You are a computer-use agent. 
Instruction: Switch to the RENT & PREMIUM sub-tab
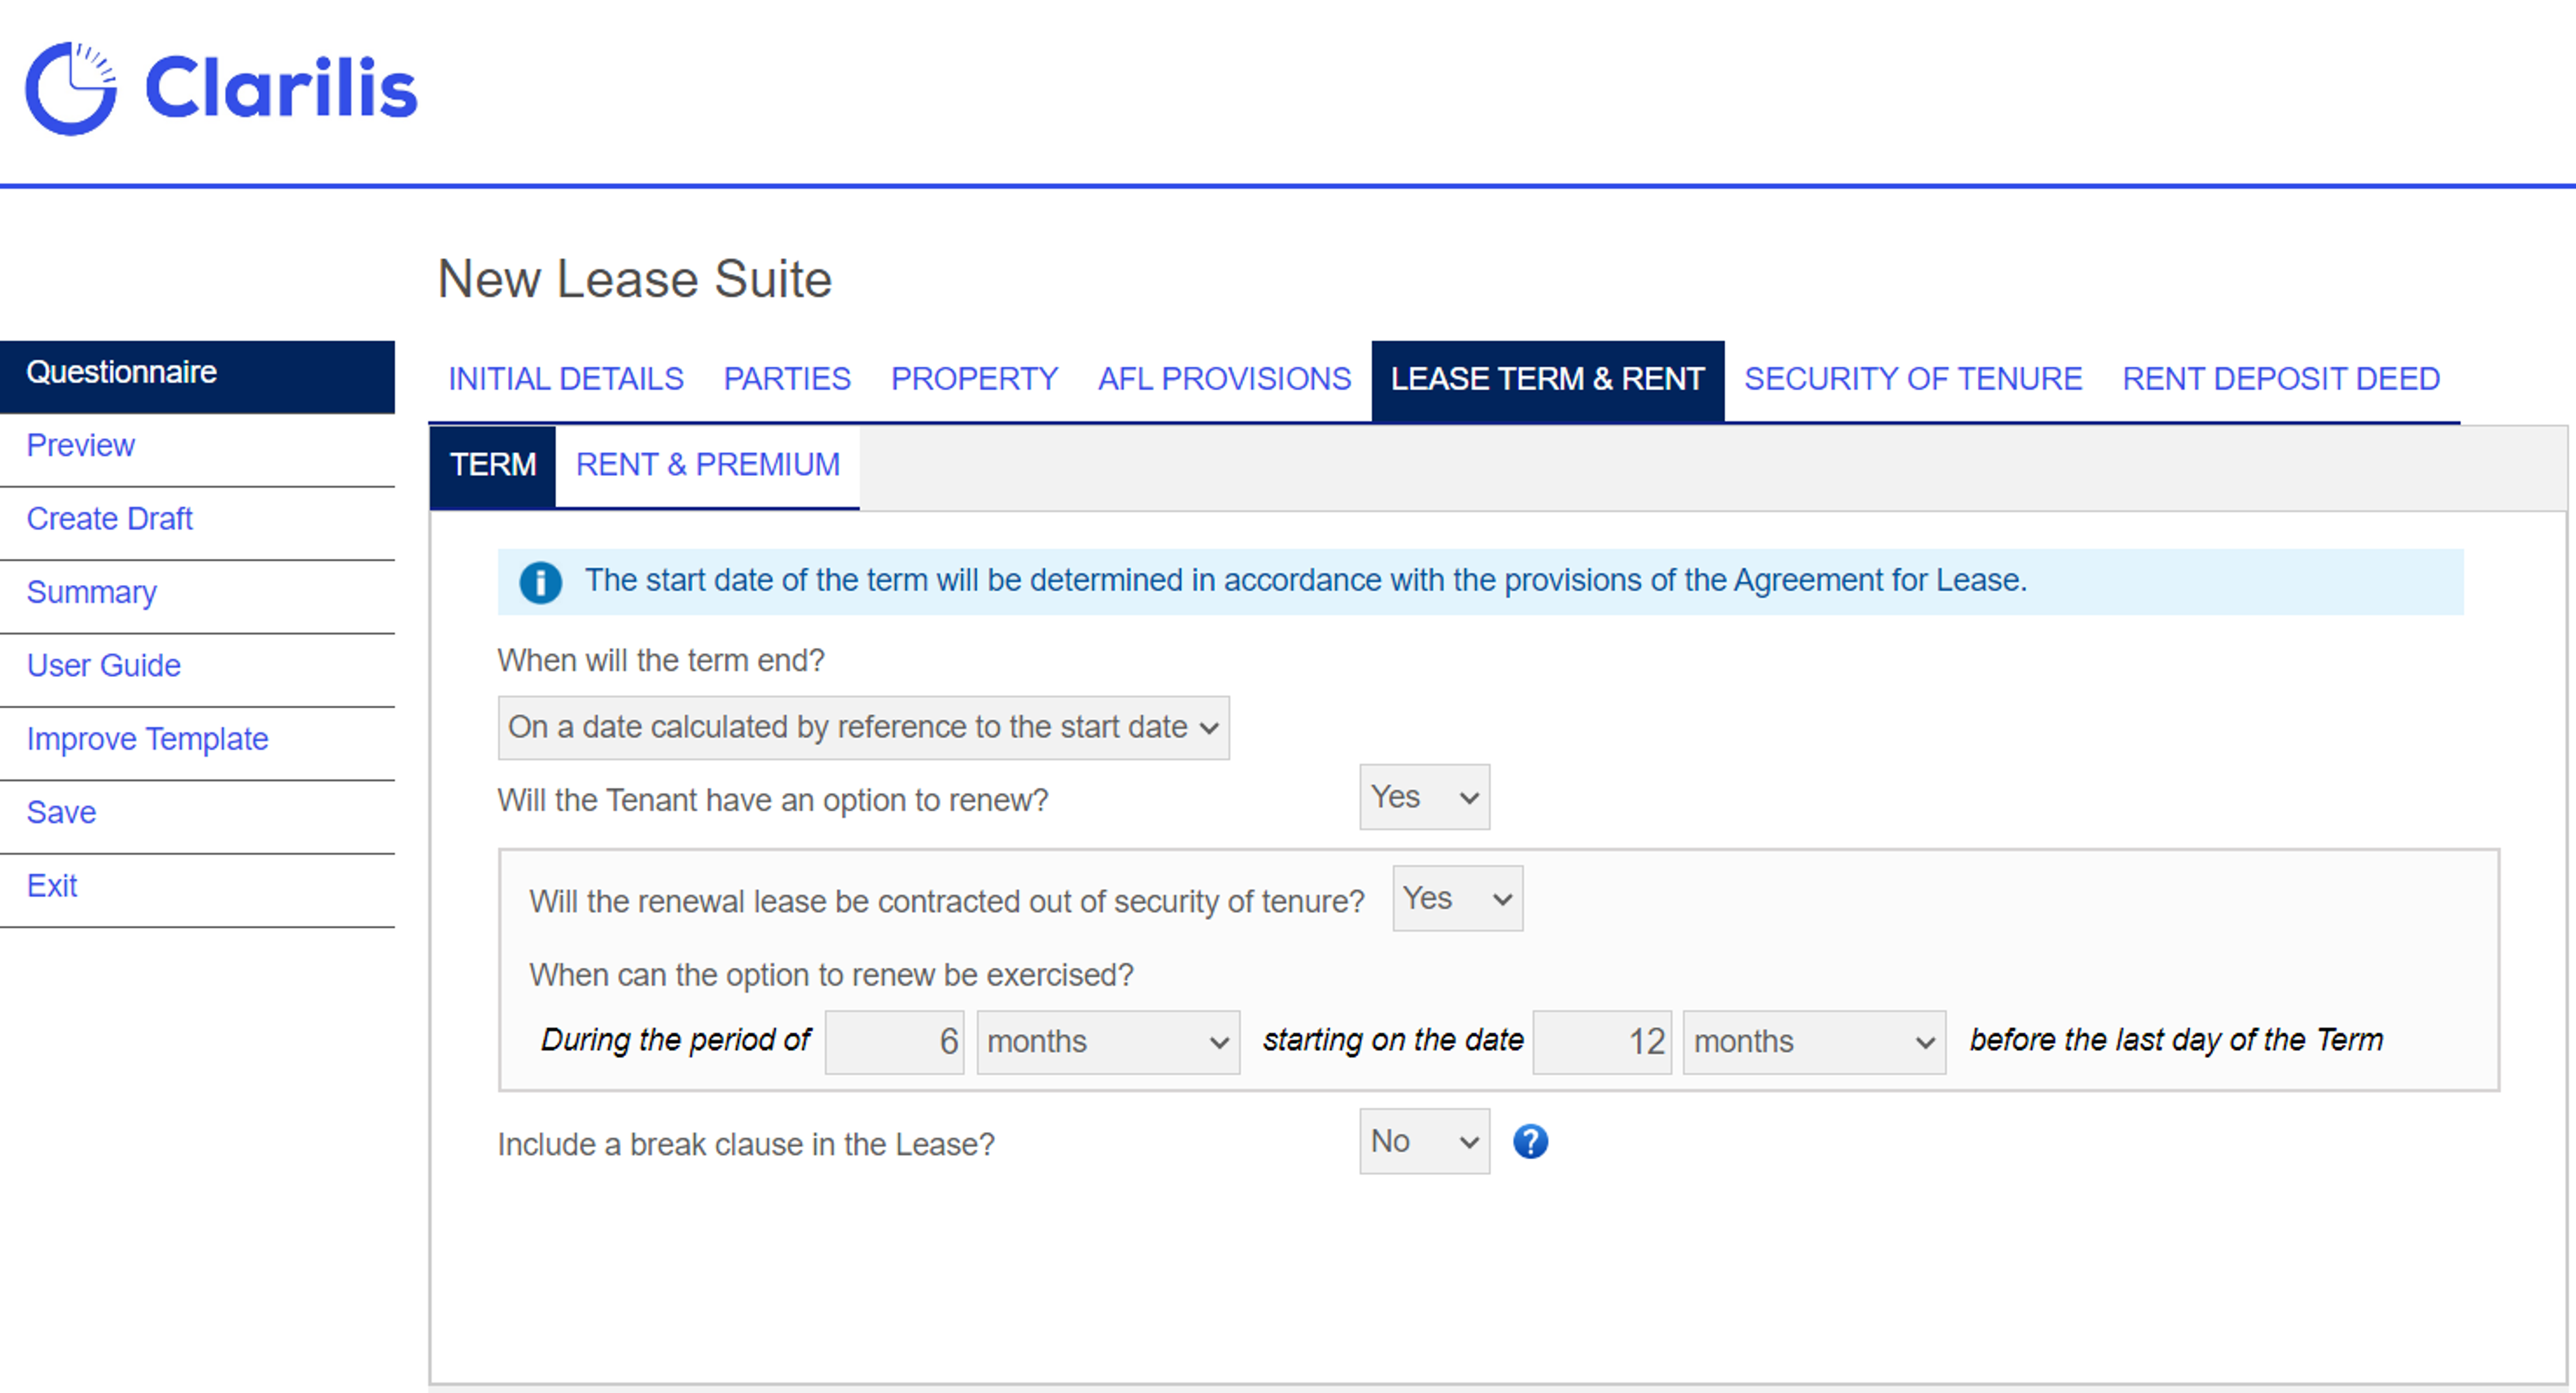coord(707,465)
